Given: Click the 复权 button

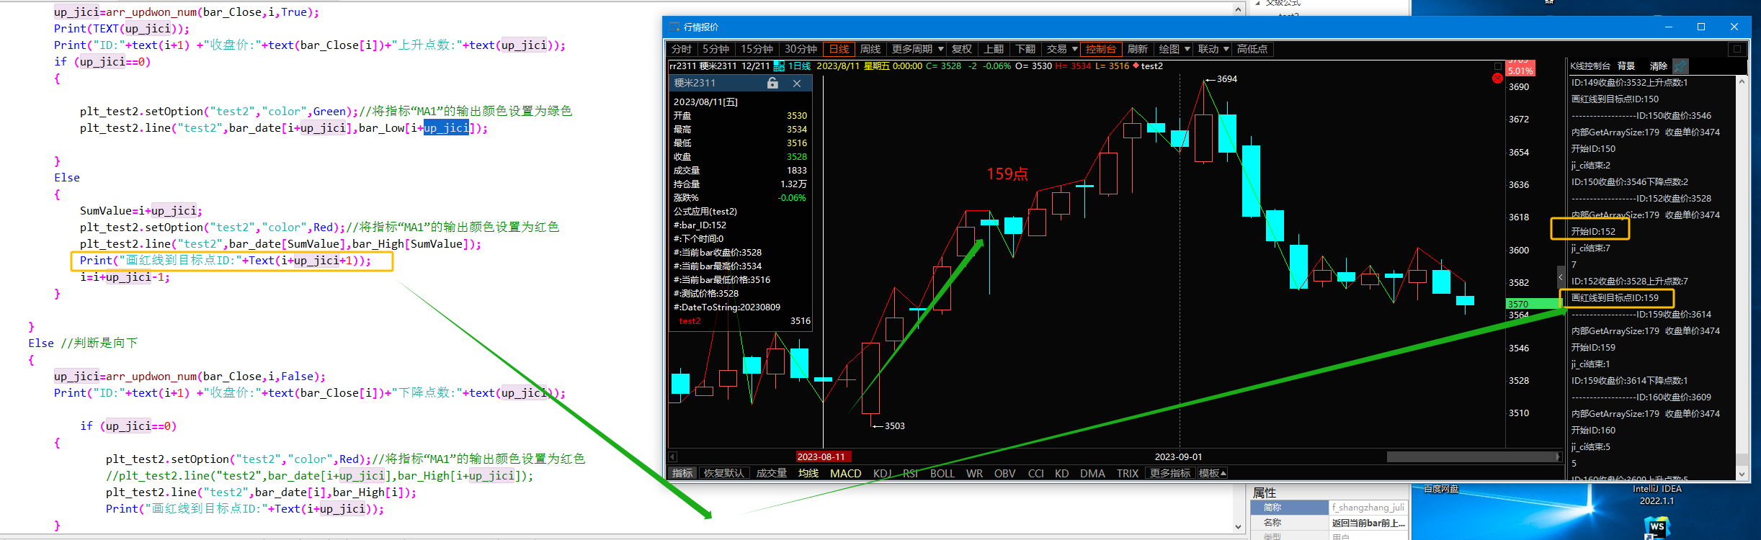Looking at the screenshot, I should (962, 49).
